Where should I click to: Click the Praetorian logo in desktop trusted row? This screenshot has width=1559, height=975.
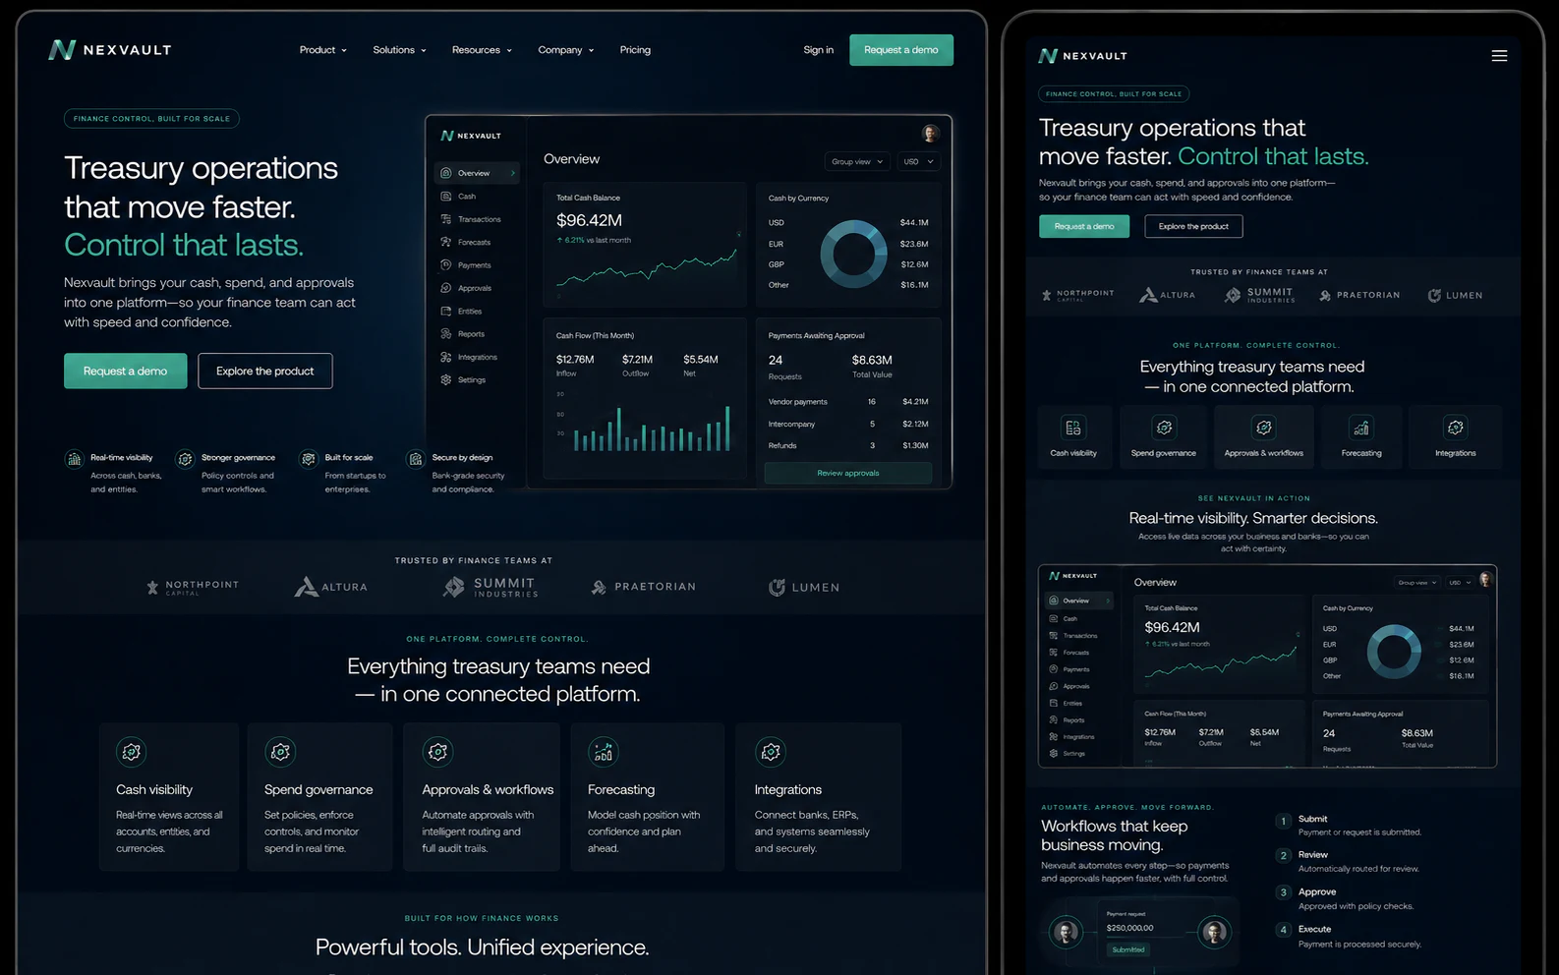644,587
